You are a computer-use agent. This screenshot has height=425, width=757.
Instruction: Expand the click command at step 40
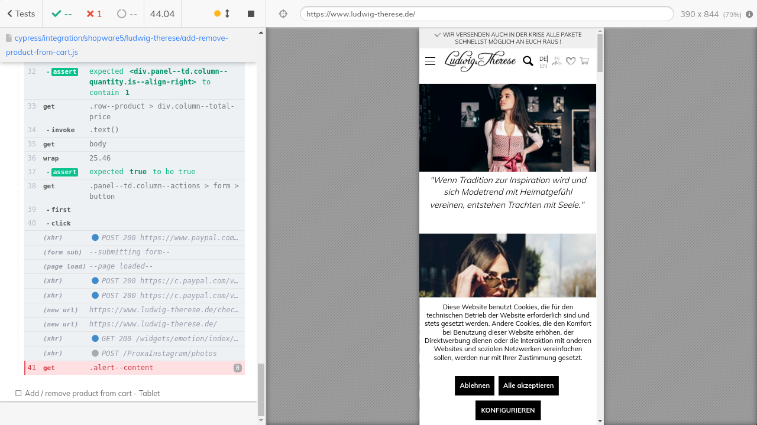pyautogui.click(x=61, y=223)
